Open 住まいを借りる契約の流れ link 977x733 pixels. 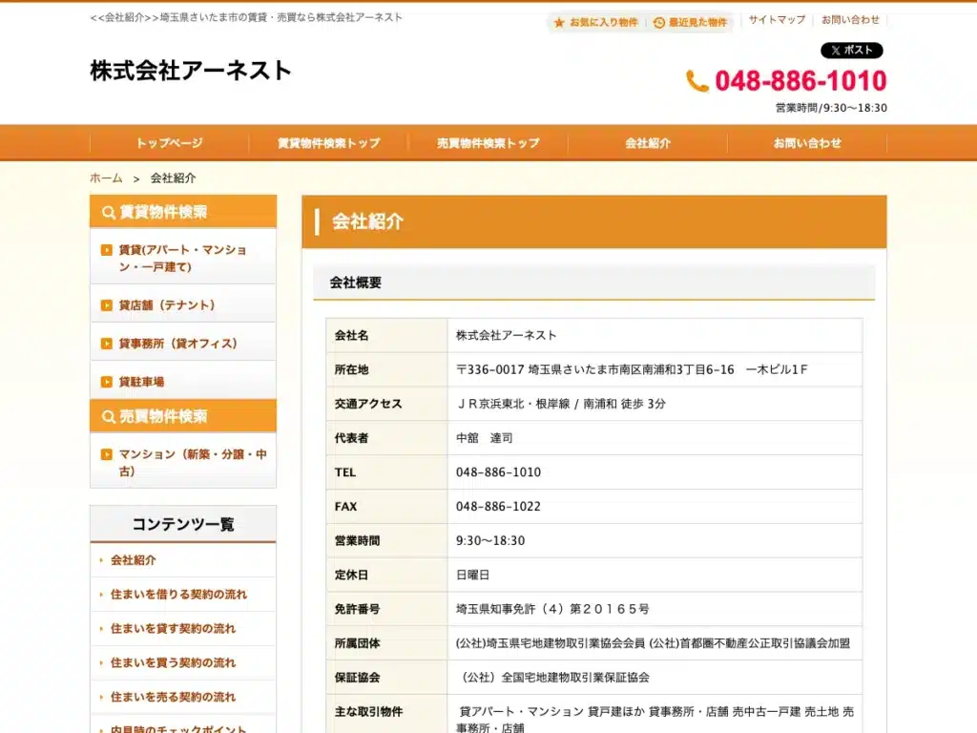[178, 595]
